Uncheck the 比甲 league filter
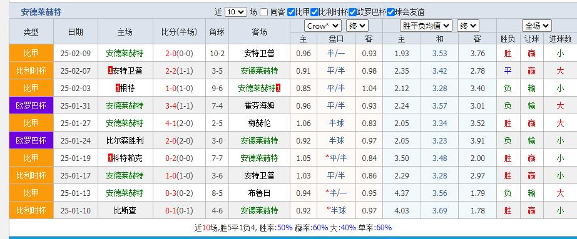 click(x=291, y=12)
